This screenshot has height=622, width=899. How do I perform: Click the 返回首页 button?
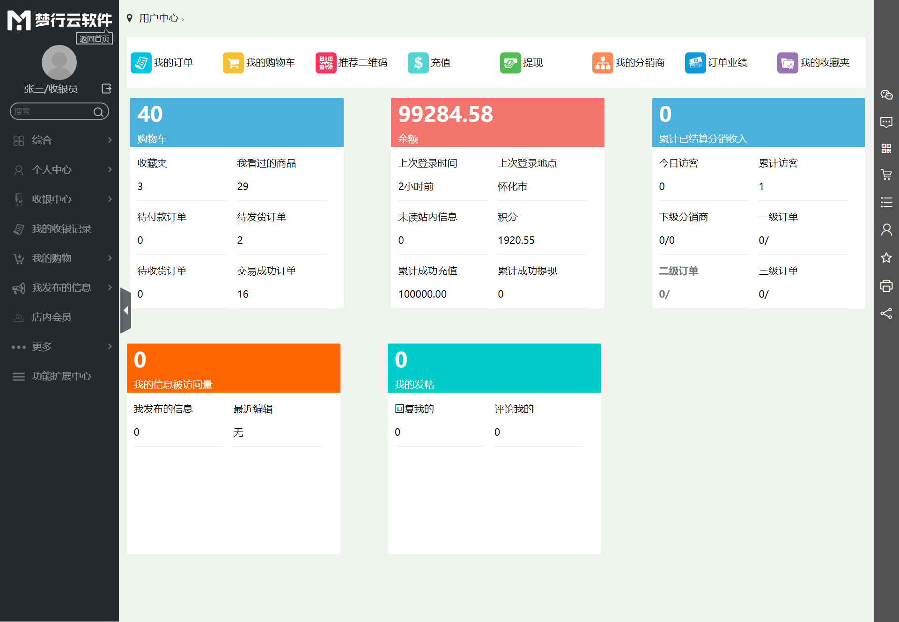coord(94,39)
